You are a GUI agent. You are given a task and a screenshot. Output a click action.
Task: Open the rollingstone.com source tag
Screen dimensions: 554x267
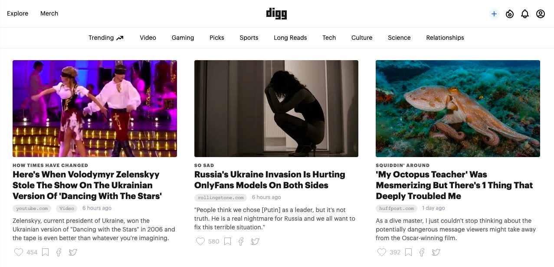pos(220,197)
